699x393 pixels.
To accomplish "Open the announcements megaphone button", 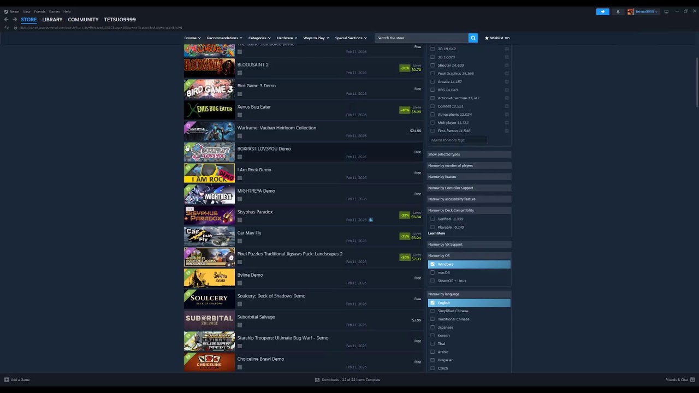I will pyautogui.click(x=603, y=11).
